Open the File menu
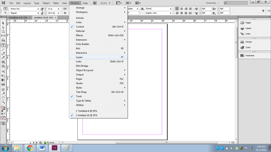This screenshot has width=271, height=152. 11,3
